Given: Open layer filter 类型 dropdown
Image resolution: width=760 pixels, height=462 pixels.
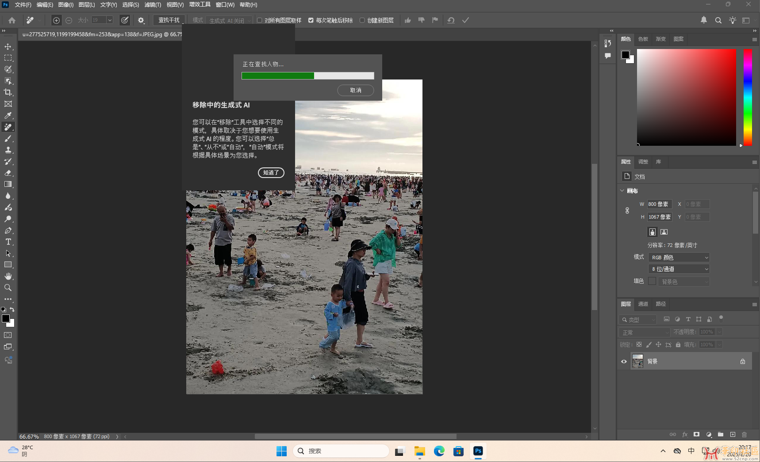Looking at the screenshot, I should pyautogui.click(x=639, y=319).
